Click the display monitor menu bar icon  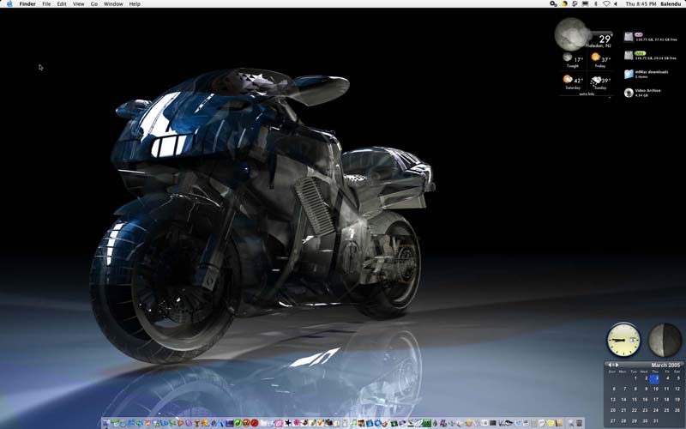pyautogui.click(x=585, y=4)
